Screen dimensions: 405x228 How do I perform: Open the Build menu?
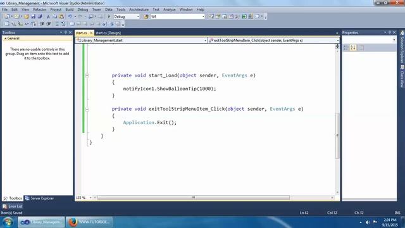(x=69, y=9)
